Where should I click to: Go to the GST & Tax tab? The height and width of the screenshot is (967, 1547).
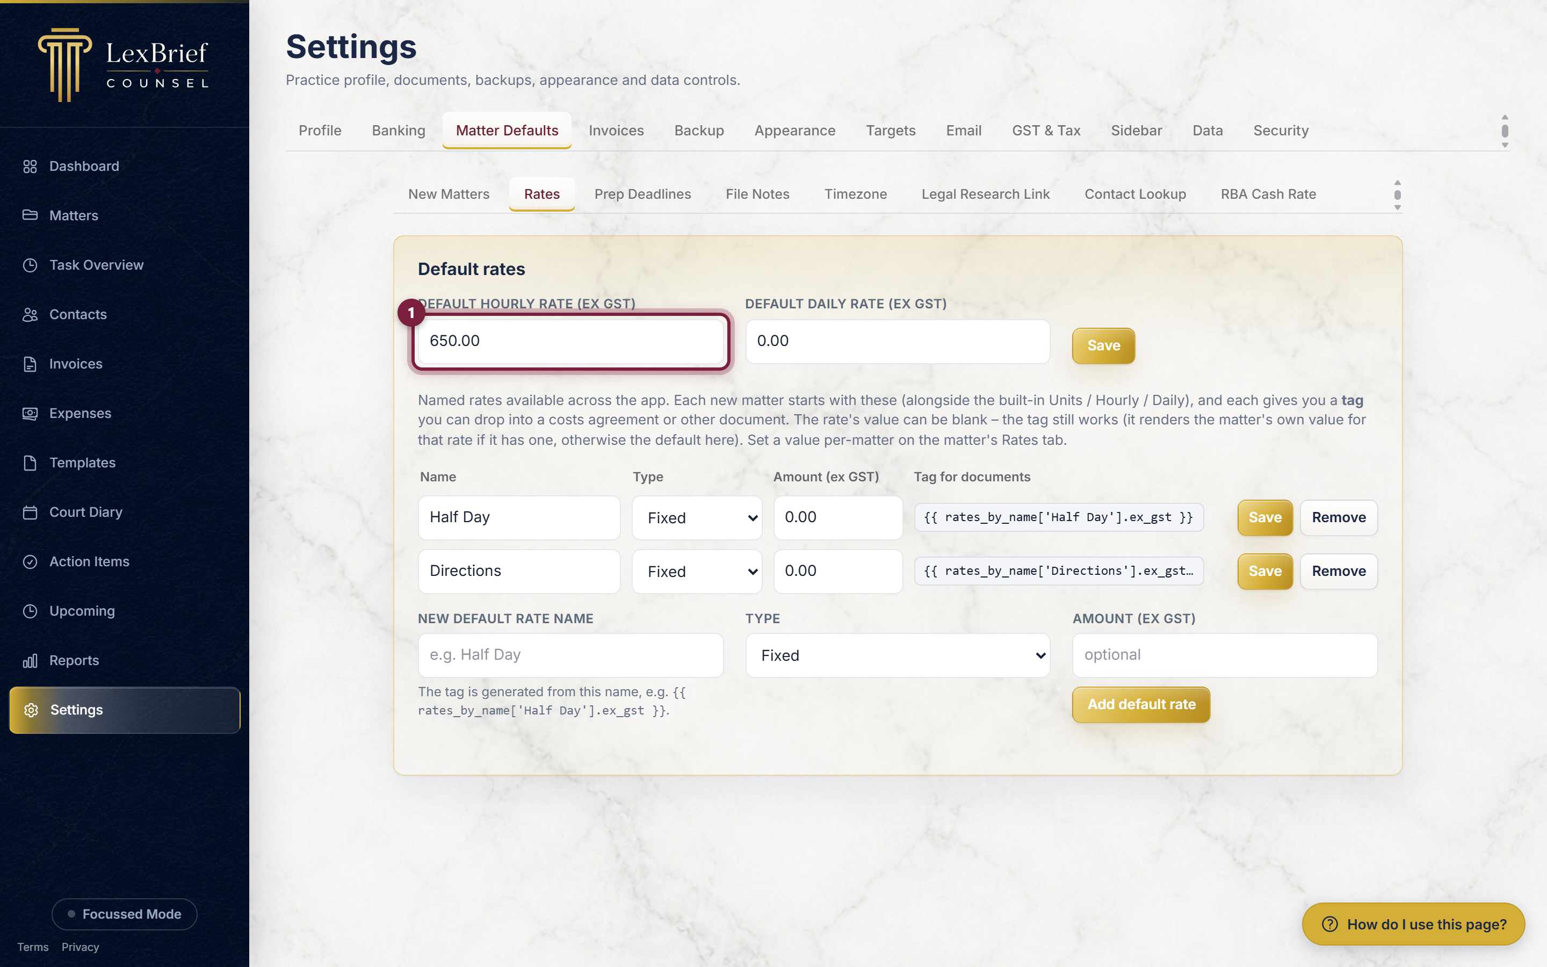pyautogui.click(x=1046, y=131)
